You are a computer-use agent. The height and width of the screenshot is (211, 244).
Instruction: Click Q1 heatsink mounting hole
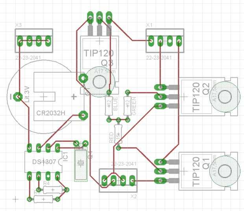click(x=225, y=171)
